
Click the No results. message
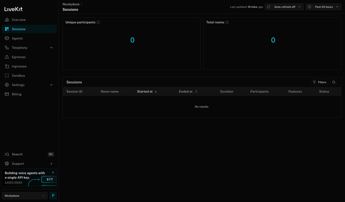click(x=202, y=107)
